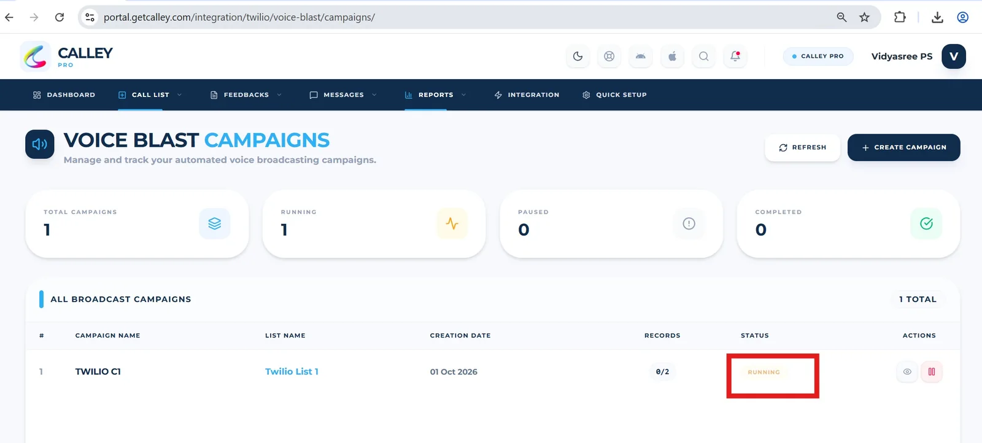This screenshot has height=443, width=982.
Task: Toggle dark mode moon icon
Action: [x=578, y=56]
